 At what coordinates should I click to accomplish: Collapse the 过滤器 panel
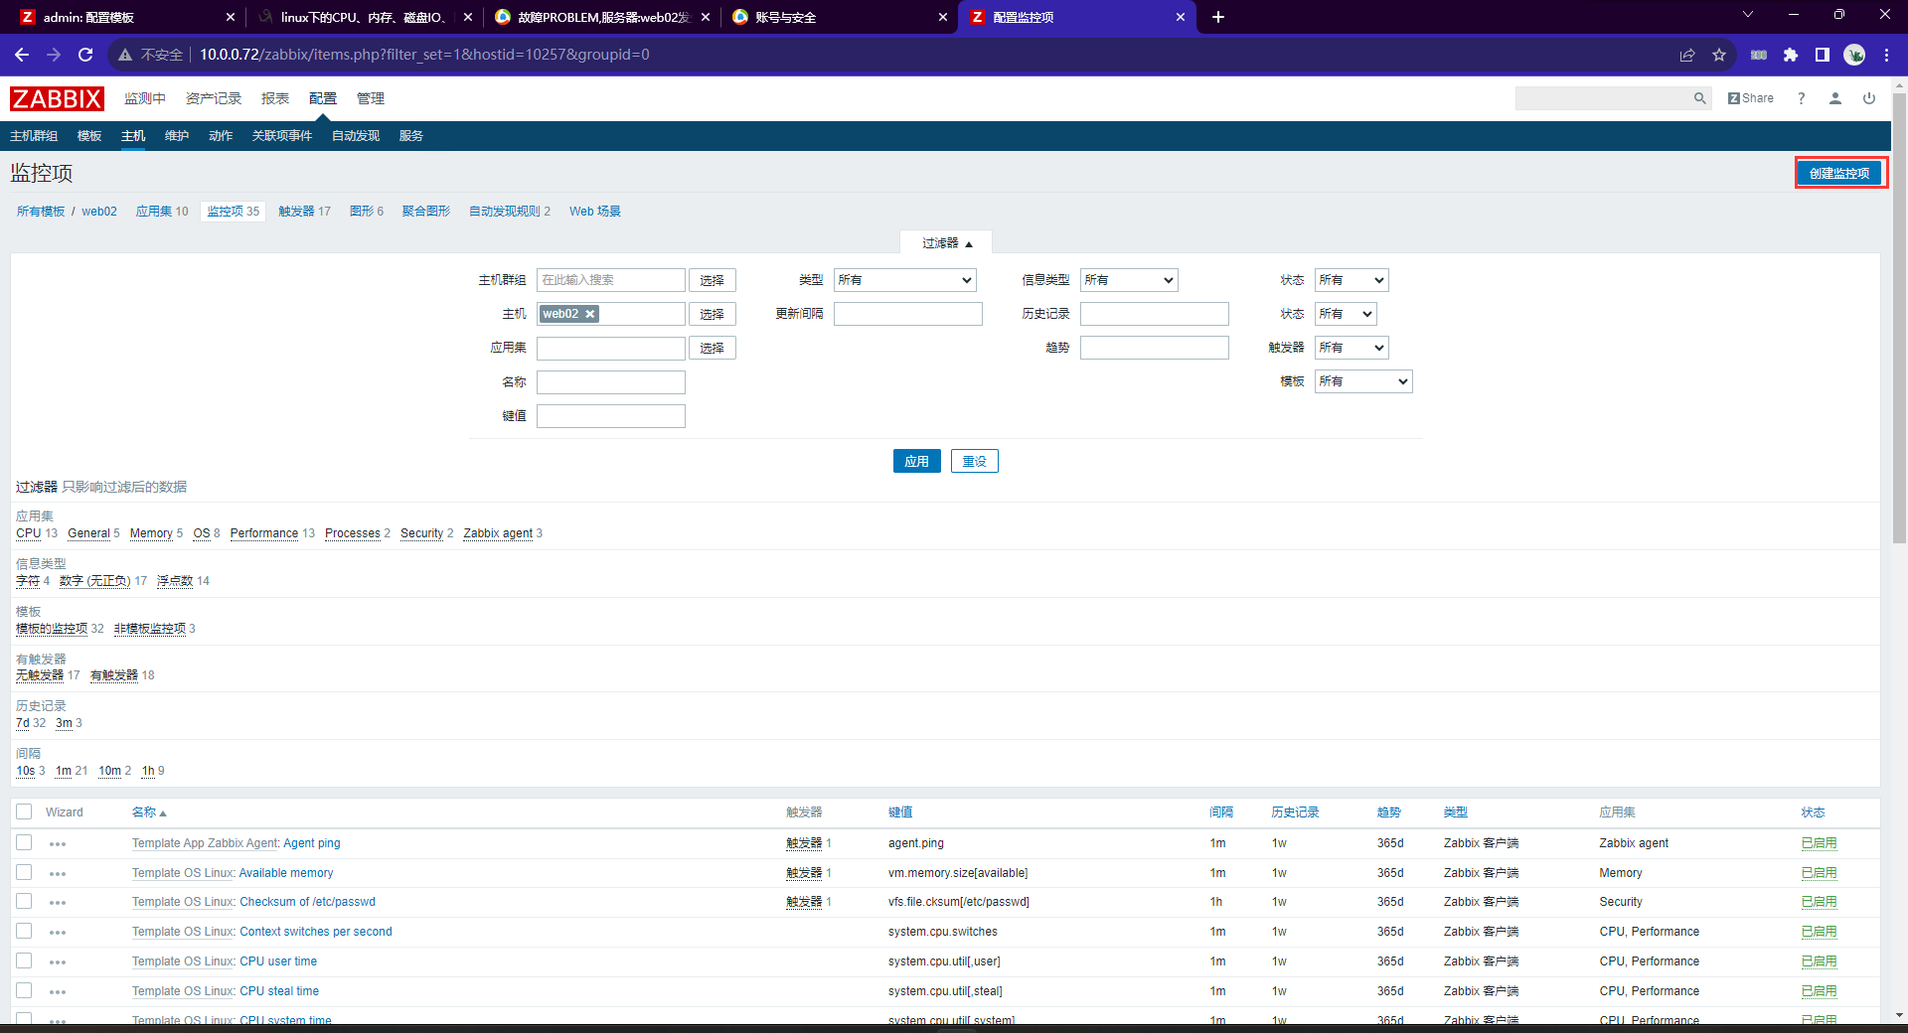946,243
